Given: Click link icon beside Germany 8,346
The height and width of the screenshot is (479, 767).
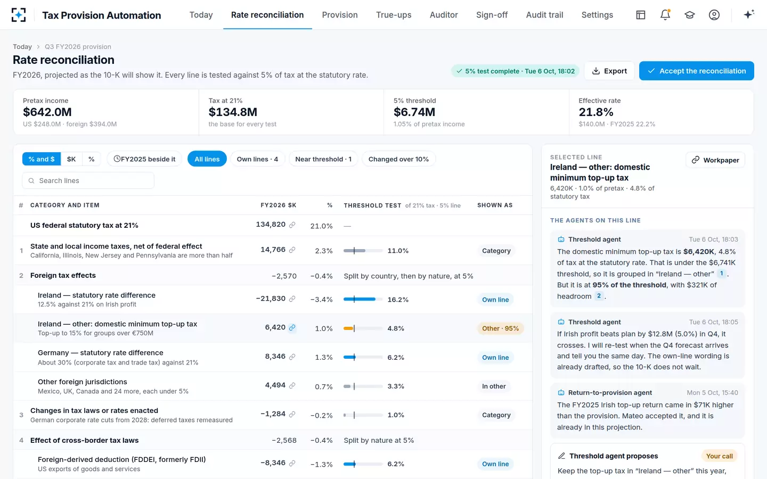Looking at the screenshot, I should click(292, 357).
